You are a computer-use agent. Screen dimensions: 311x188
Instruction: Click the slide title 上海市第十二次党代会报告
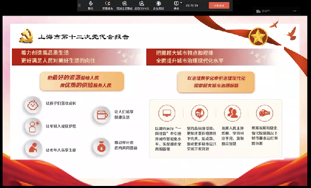tap(83, 37)
